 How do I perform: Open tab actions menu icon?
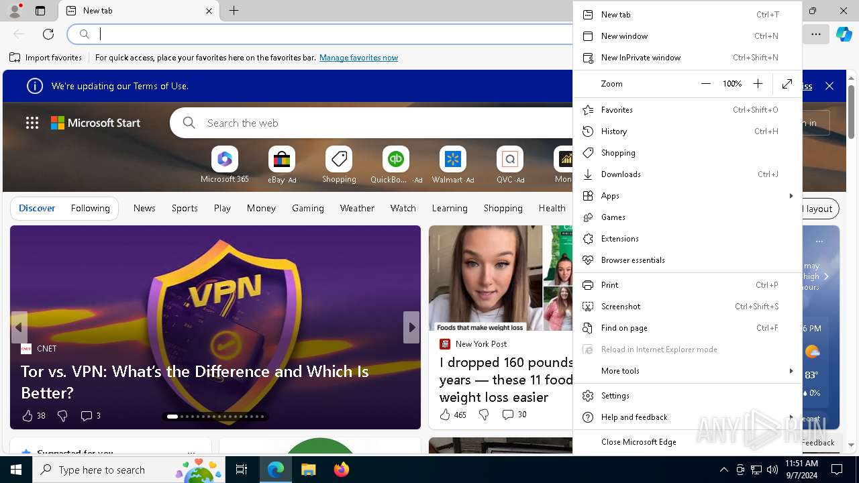(x=40, y=11)
